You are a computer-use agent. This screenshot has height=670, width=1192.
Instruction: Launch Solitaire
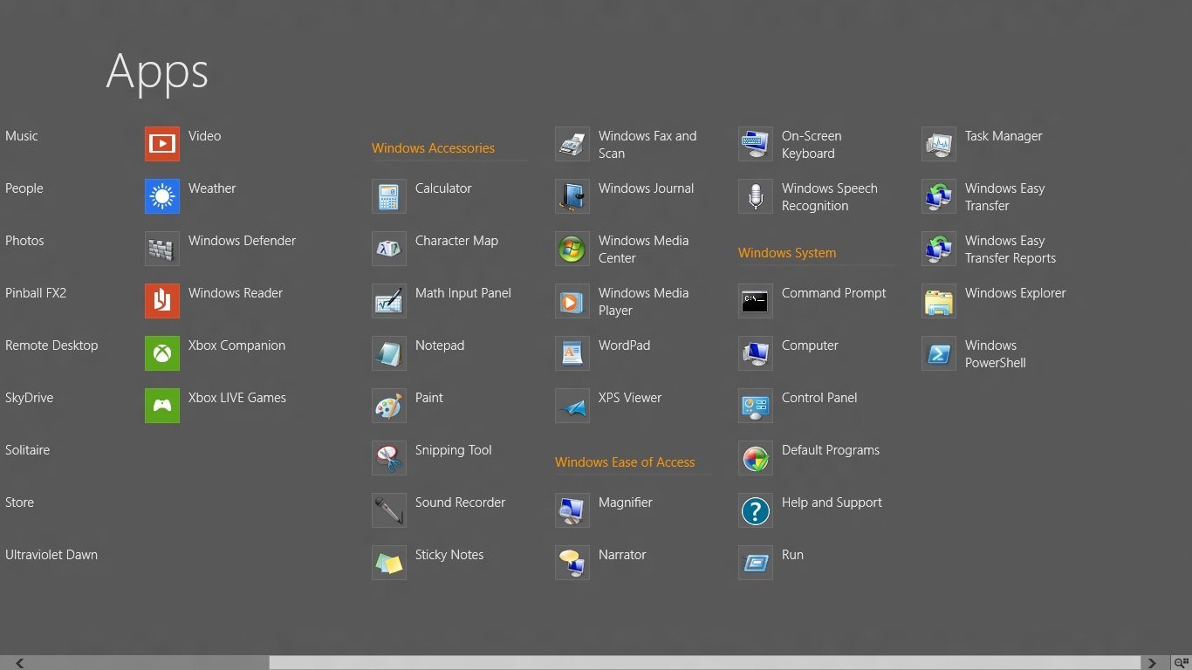pos(28,450)
